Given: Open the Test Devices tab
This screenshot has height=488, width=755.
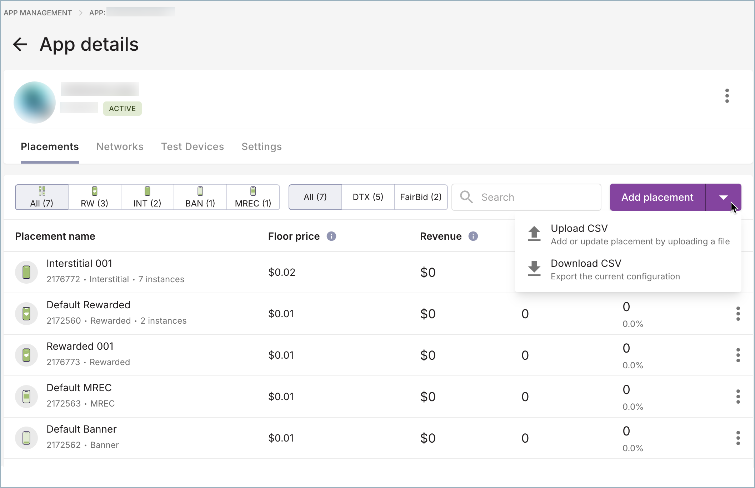Looking at the screenshot, I should [x=192, y=146].
